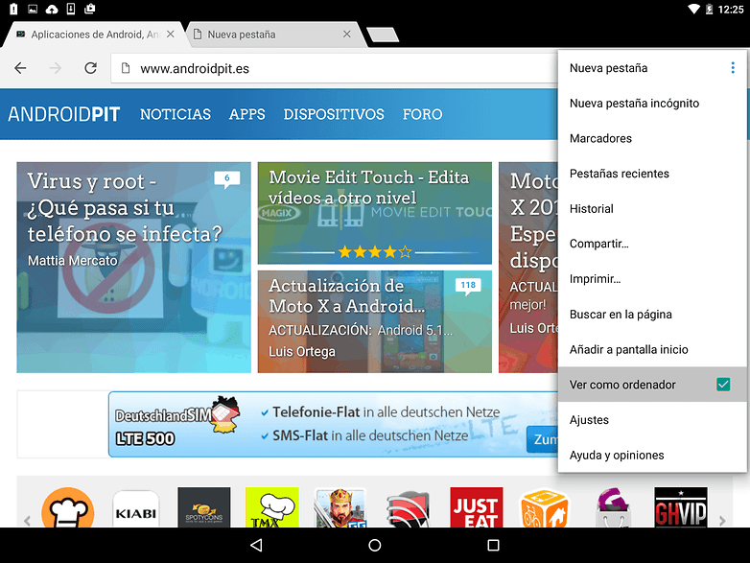Open the Movie Edit Touch article
This screenshot has height=563, width=750.
375,213
